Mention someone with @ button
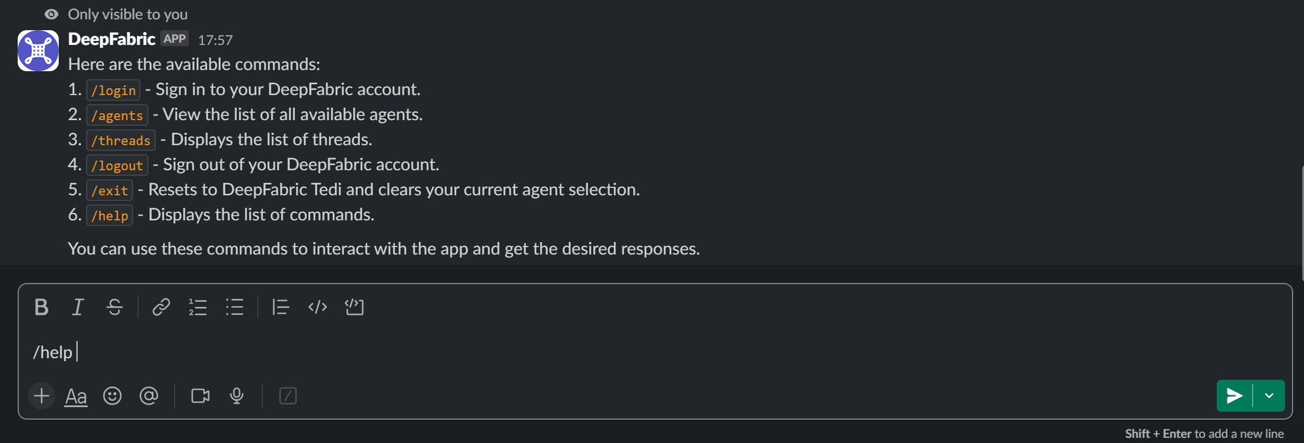The width and height of the screenshot is (1304, 443). (x=149, y=396)
